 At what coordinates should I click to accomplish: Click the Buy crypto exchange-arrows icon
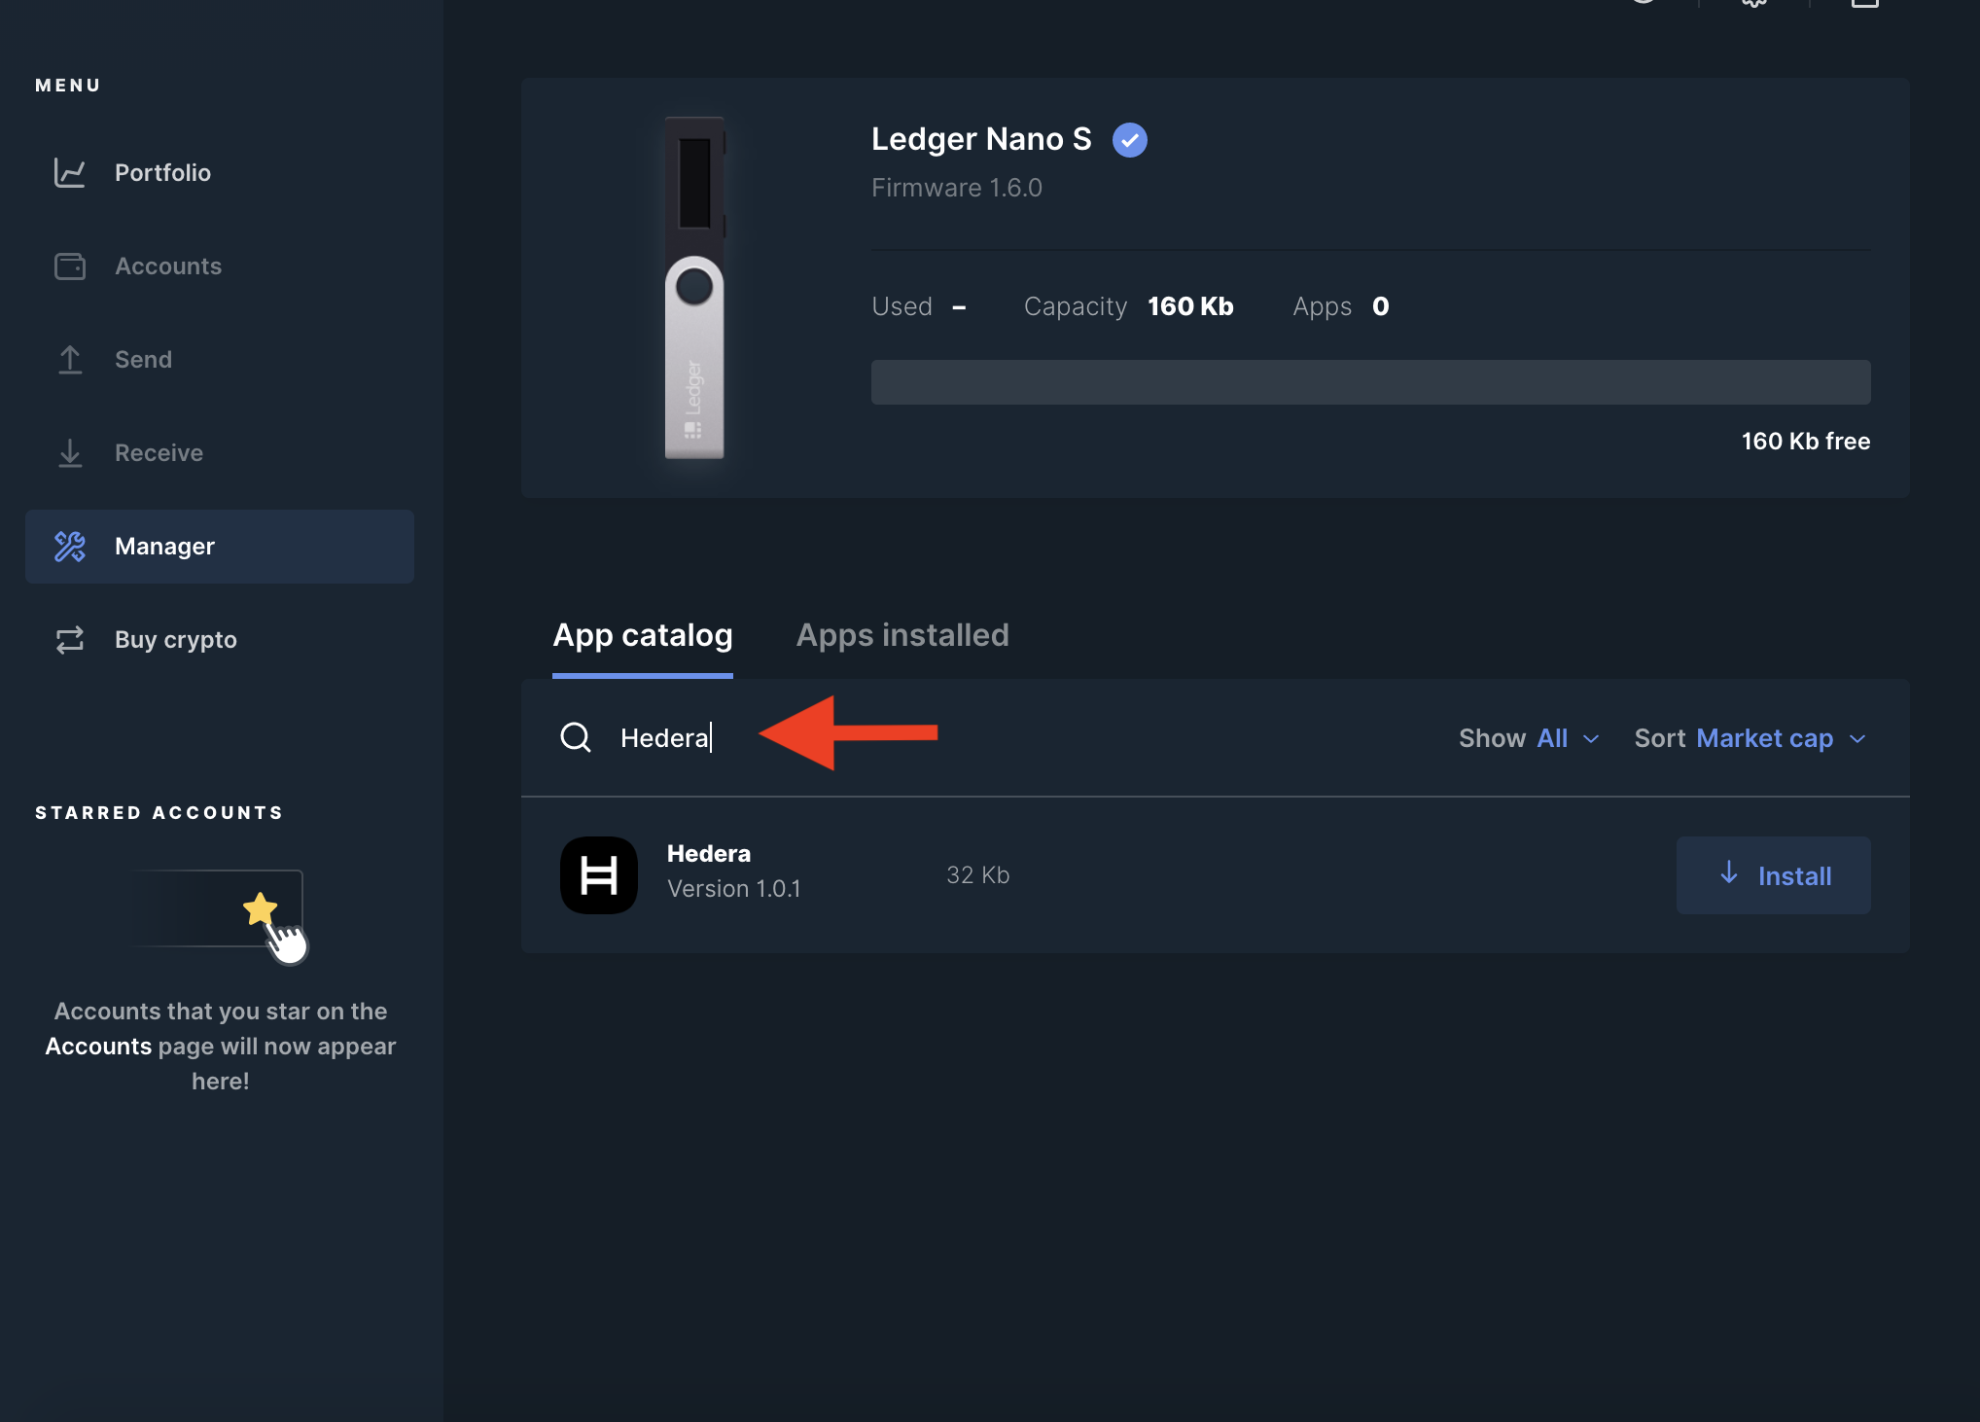(69, 640)
